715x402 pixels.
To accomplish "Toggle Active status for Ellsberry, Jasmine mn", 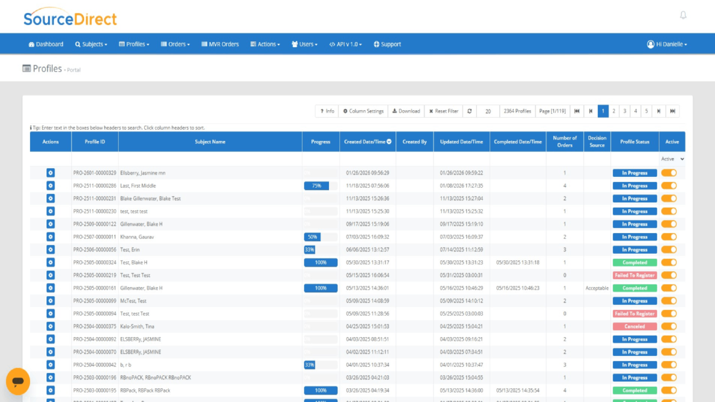I will [669, 172].
